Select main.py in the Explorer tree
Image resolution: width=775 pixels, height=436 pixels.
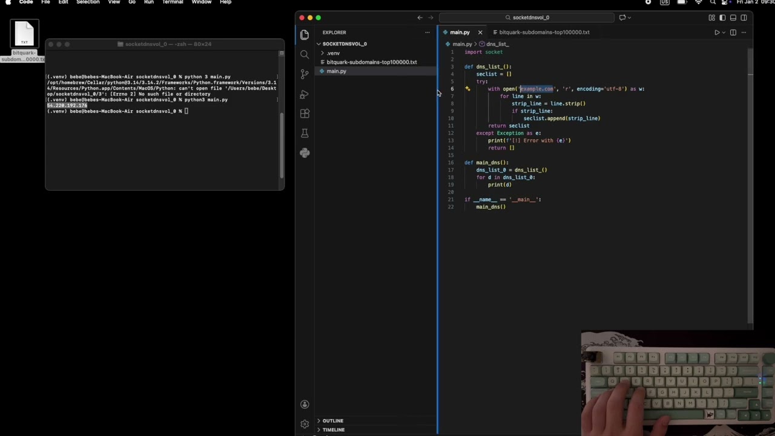[x=375, y=71]
